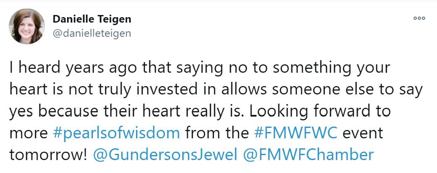The height and width of the screenshot is (173, 437).
Task: Open the #pearlsofwisdom hashtag
Action: tap(116, 133)
